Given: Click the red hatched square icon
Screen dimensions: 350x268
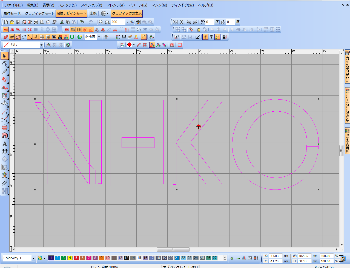Looking at the screenshot, I should coord(180,45).
